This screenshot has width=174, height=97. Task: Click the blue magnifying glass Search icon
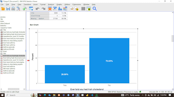pos(94,9)
